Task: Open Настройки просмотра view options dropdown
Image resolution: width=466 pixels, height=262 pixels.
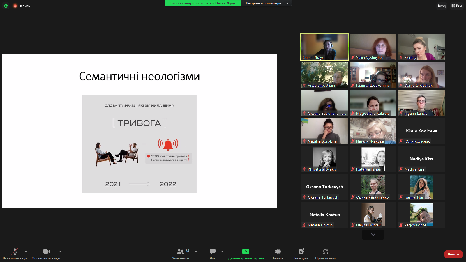Action: pos(266,3)
